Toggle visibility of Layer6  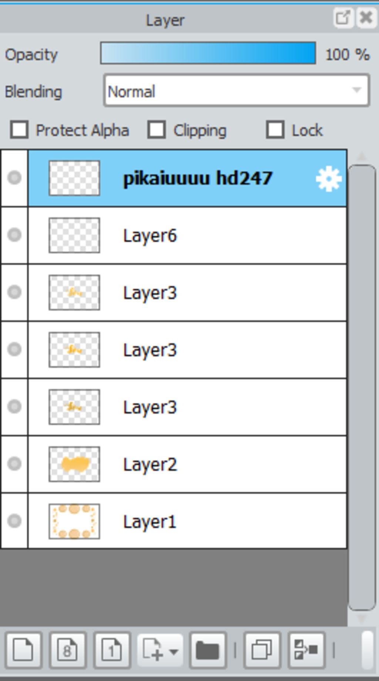[x=14, y=235]
